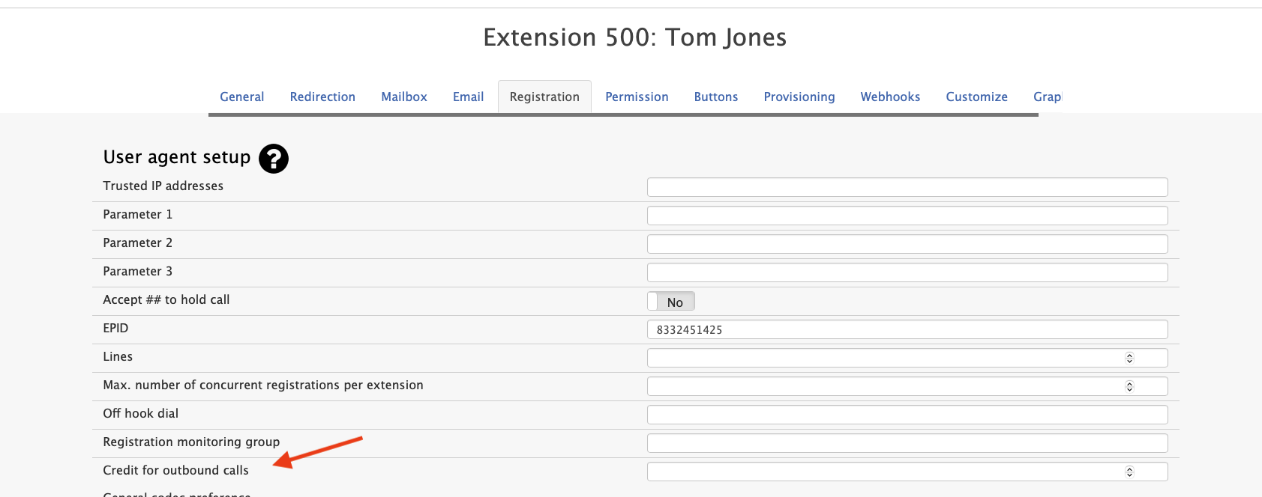Click the EPID label
The width and height of the screenshot is (1262, 497).
coord(115,328)
